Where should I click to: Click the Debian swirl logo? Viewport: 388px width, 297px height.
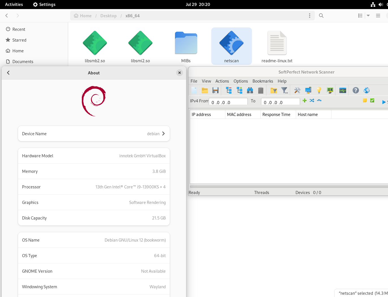pyautogui.click(x=94, y=101)
